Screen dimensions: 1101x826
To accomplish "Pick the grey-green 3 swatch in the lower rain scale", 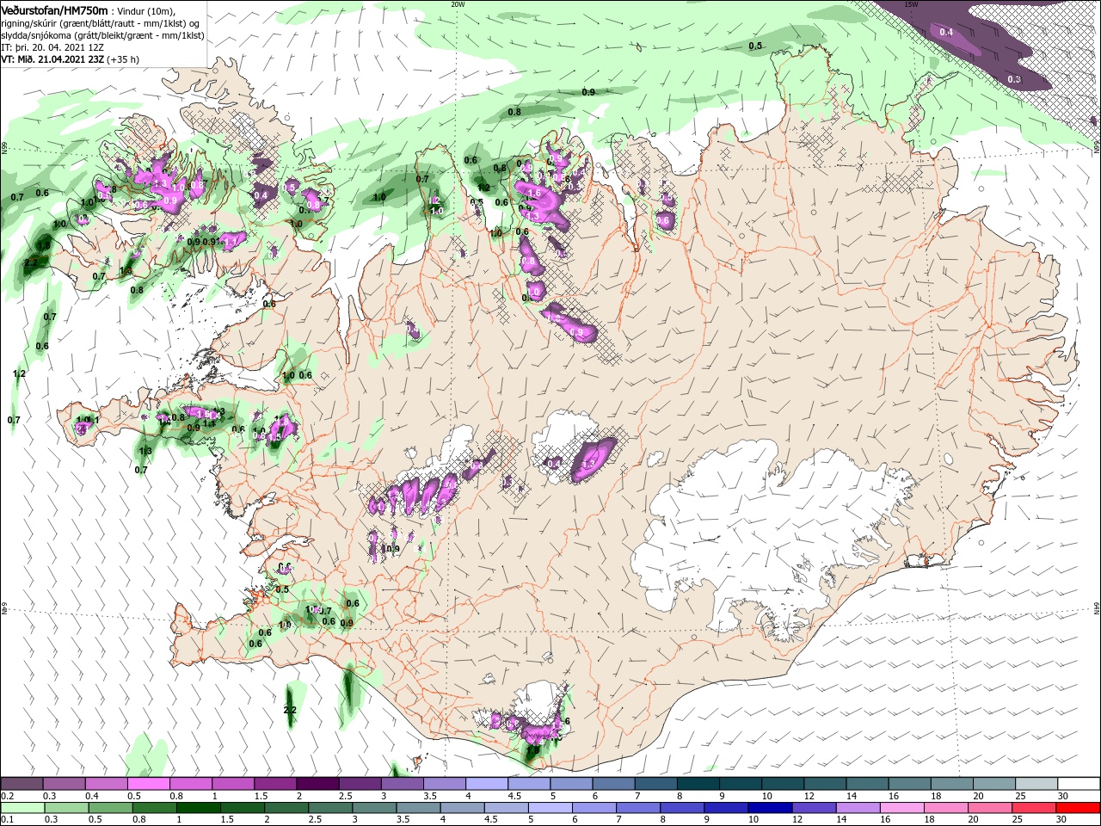I will [x=374, y=808].
